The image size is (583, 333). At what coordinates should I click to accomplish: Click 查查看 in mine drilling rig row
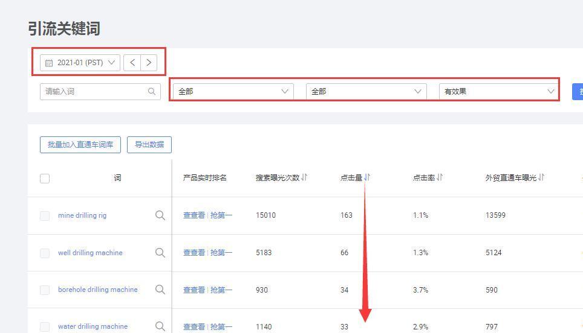tap(194, 215)
